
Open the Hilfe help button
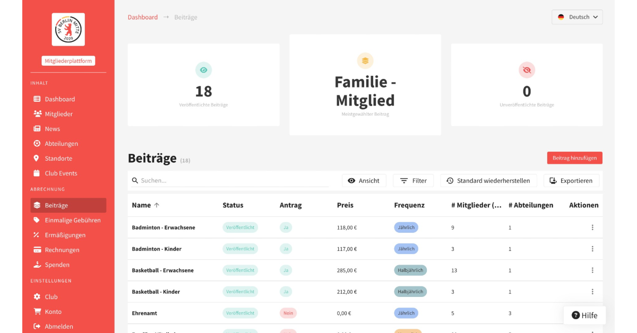pyautogui.click(x=584, y=316)
